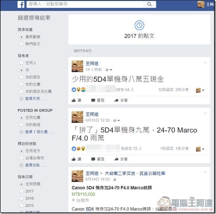
Task: Select 台灣台南市 location radio button
Action: [x=21, y=158]
